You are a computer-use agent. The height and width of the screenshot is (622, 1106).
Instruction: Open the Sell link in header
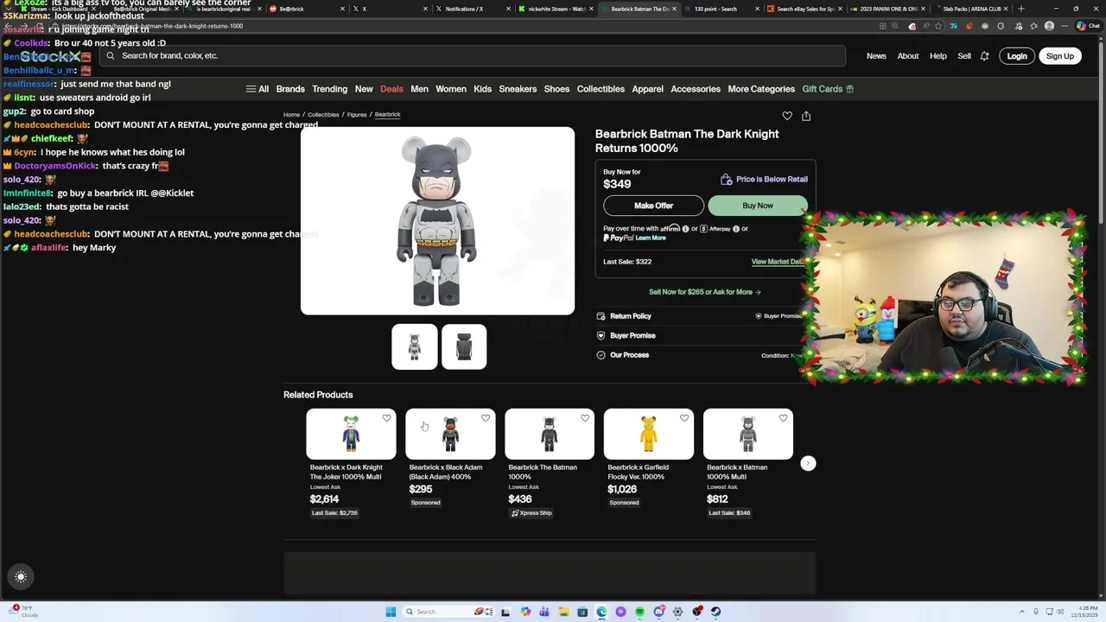[x=964, y=56]
